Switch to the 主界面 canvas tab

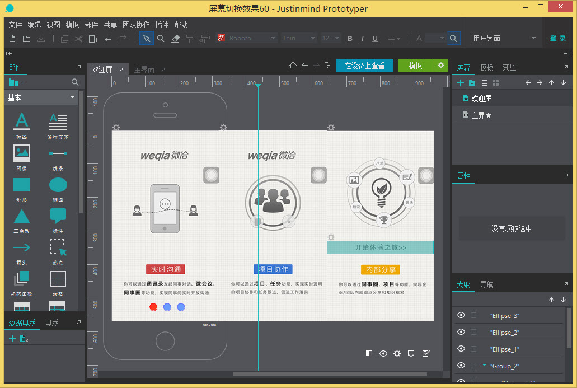click(x=144, y=69)
